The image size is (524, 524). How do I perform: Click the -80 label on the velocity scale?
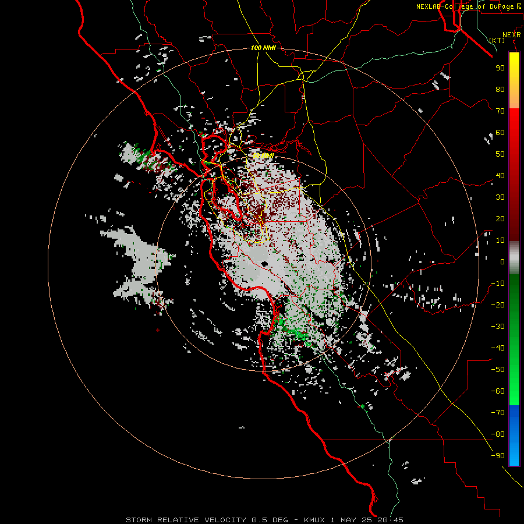(498, 434)
